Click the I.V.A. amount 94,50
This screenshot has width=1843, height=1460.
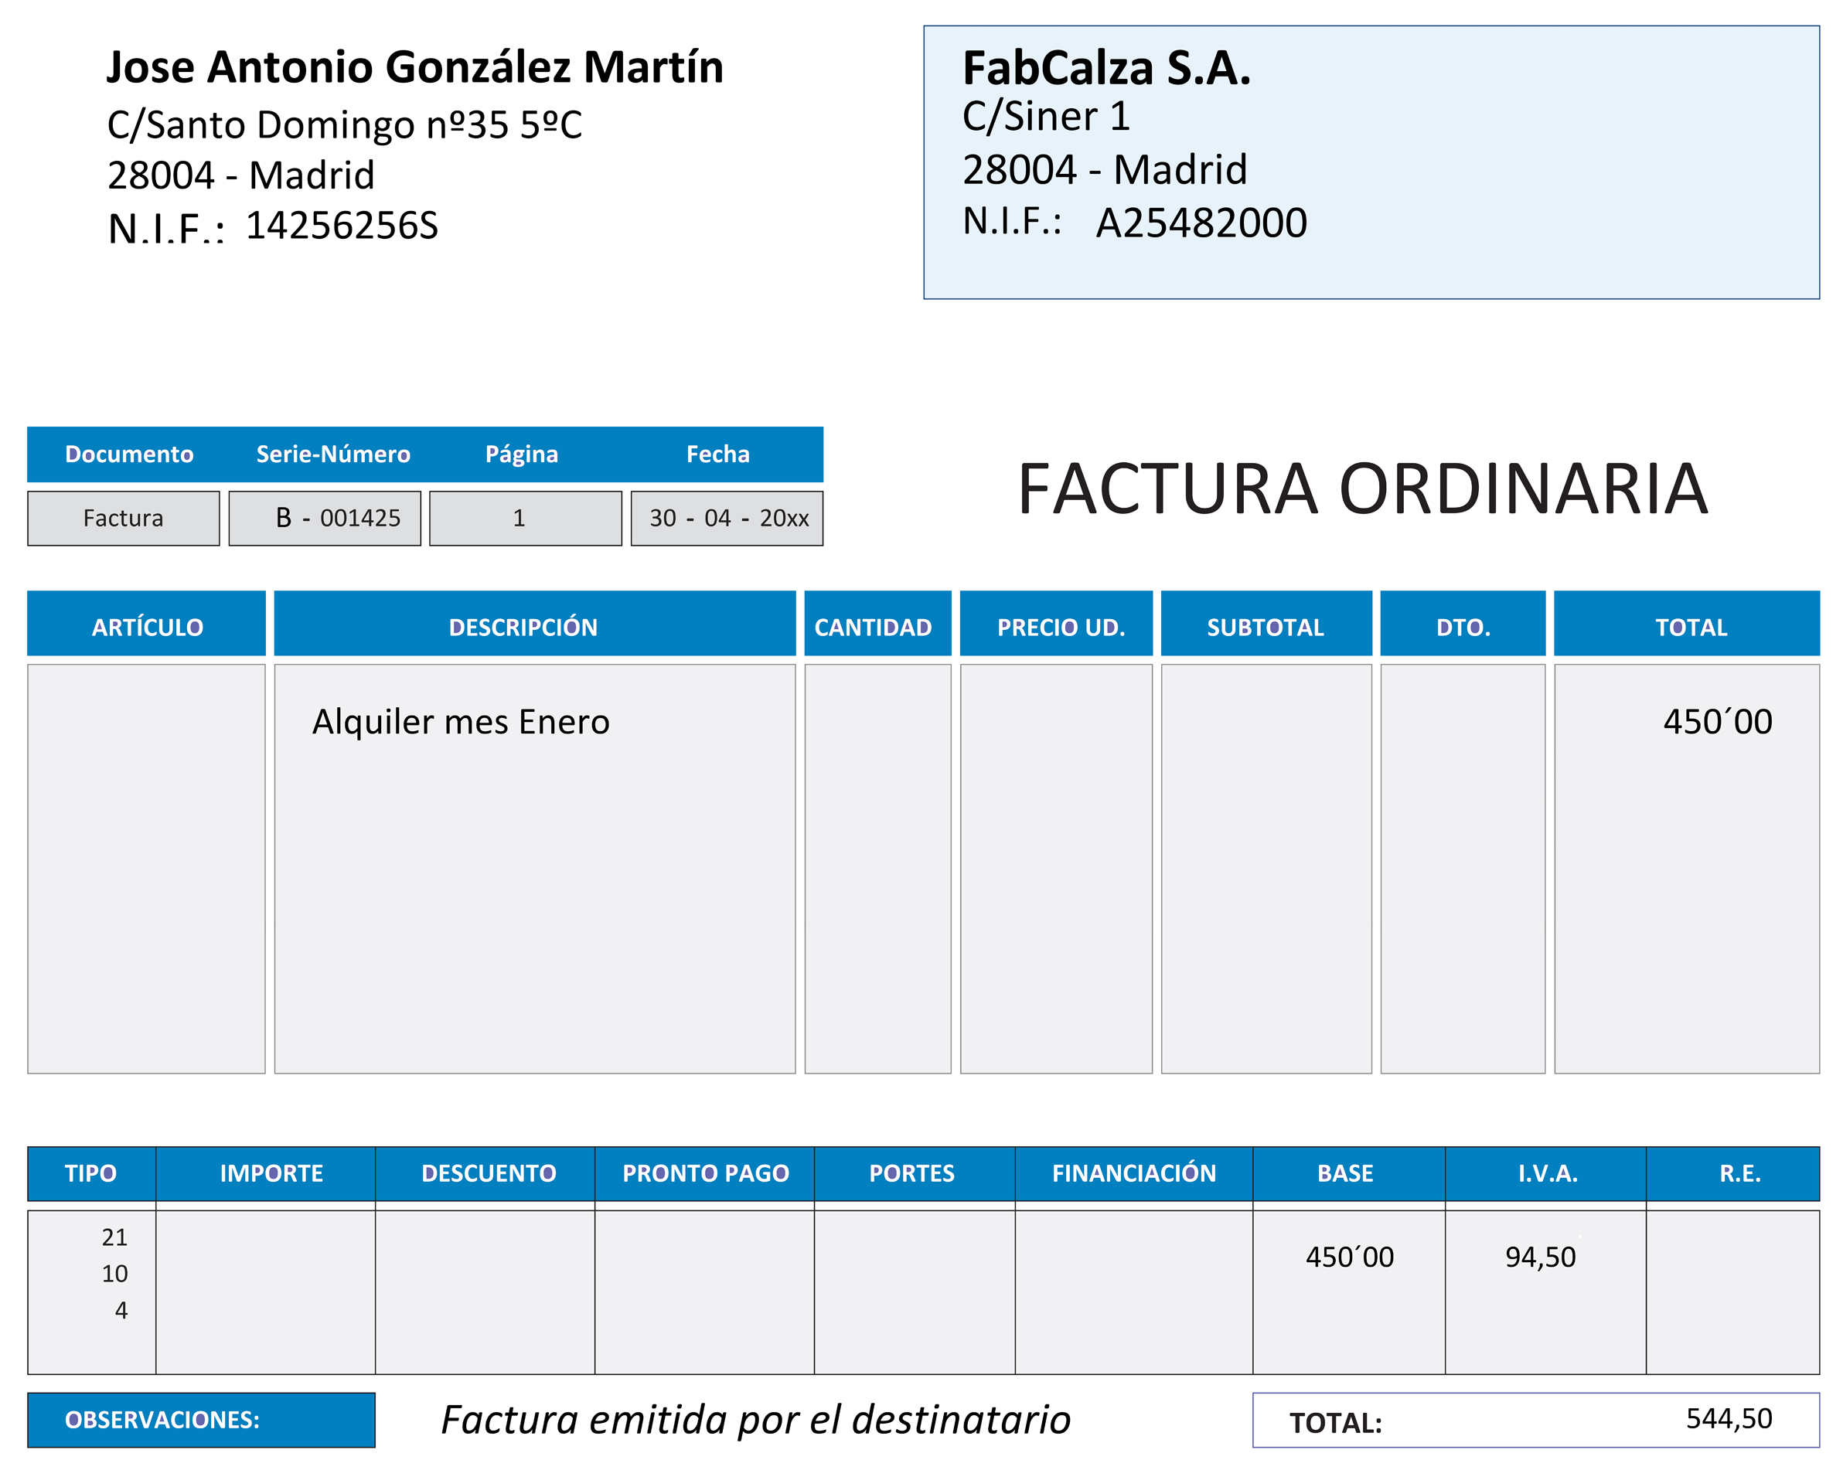[1539, 1257]
